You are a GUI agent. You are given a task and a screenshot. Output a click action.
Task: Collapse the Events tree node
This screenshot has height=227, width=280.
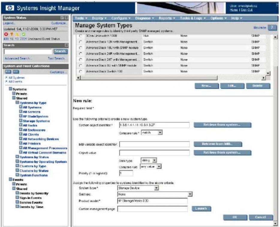pos(10,179)
